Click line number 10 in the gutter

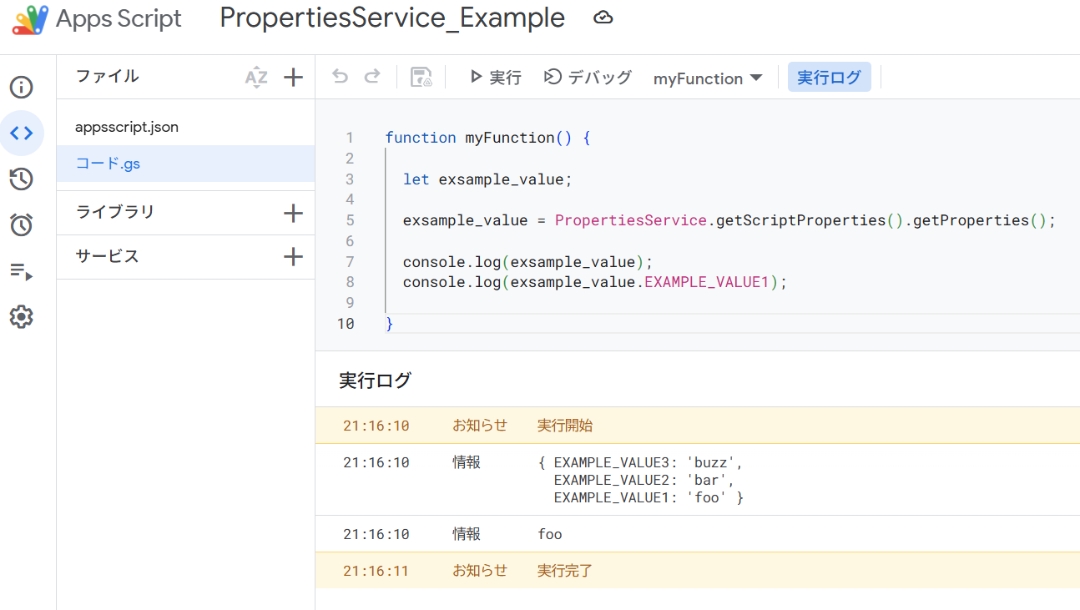346,324
